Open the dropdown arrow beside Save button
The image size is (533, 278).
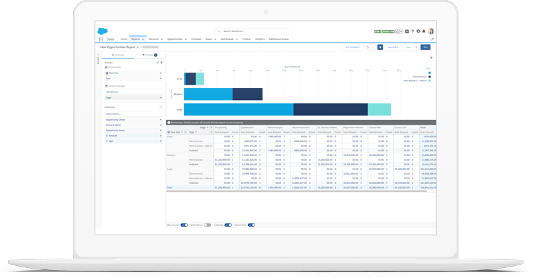[x=416, y=47]
